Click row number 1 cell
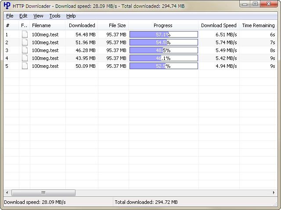 click(x=7, y=35)
